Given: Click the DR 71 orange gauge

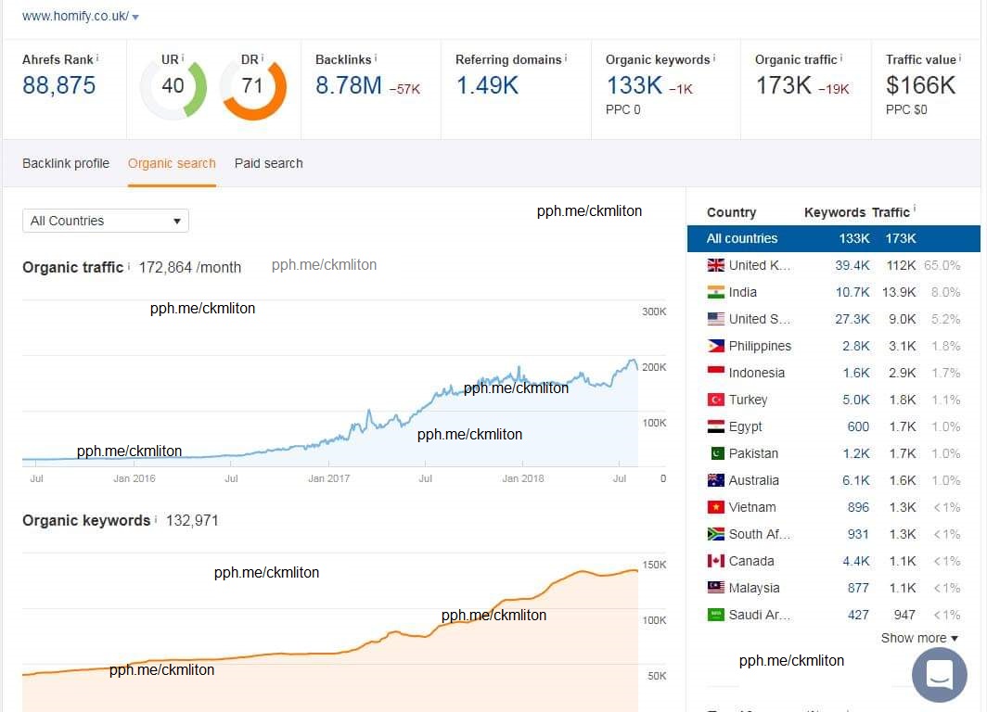Looking at the screenshot, I should click(x=252, y=86).
